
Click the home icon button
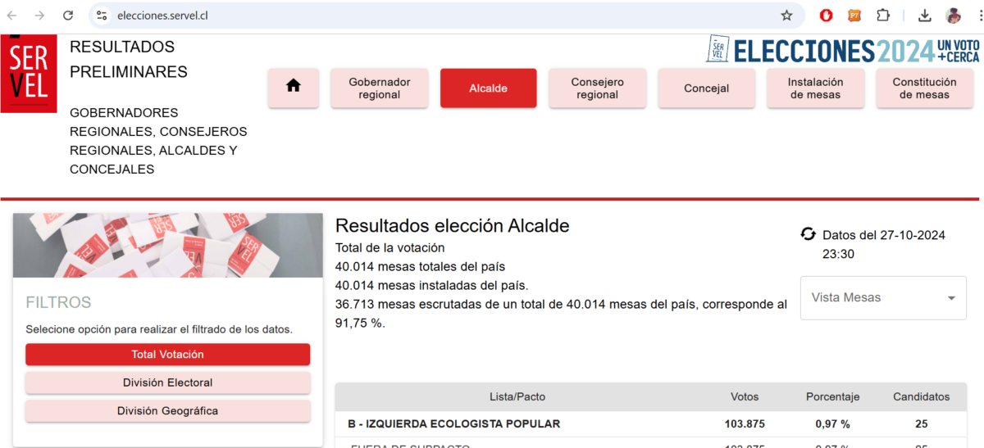(x=294, y=88)
